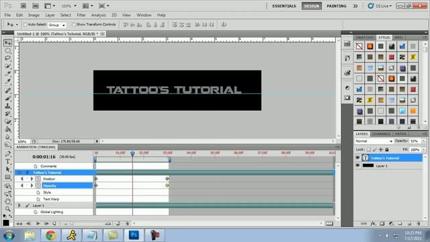Viewport: 430px width, 242px height.
Task: Open the CS Live menu
Action: click(x=380, y=6)
